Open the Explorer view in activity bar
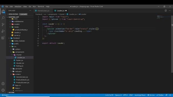173x97 pixels. coord(3,11)
